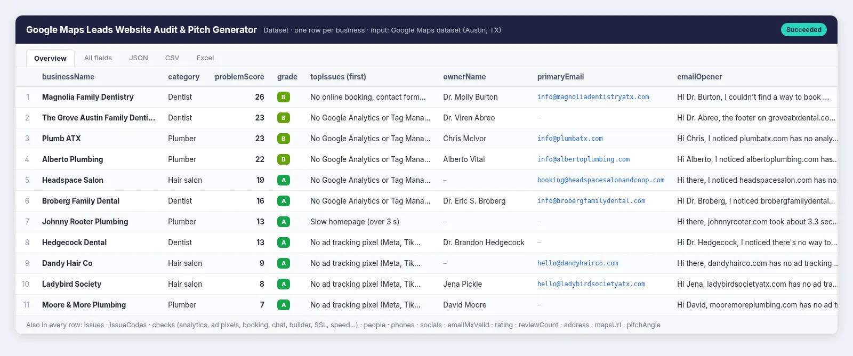Click the grade A badge for Headspace Salon

283,180
